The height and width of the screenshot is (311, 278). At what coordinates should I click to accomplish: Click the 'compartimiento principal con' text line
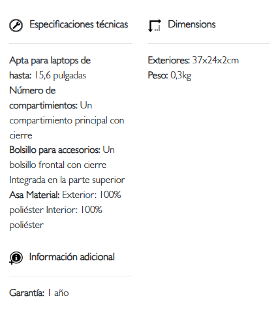(67, 120)
